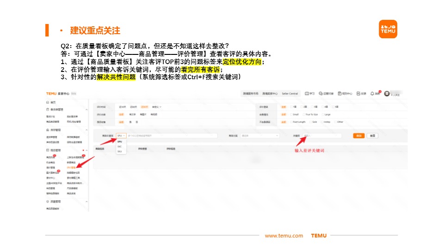Tick the Foot Length checkbox
The image size is (444, 249).
tap(291, 122)
